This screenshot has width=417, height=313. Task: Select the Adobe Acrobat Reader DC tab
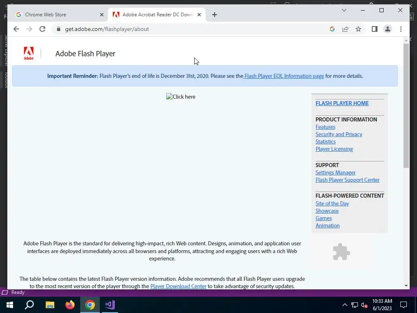(157, 15)
